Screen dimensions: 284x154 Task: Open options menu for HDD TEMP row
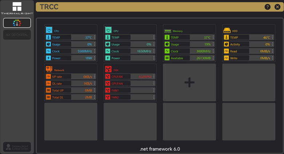[273, 37]
